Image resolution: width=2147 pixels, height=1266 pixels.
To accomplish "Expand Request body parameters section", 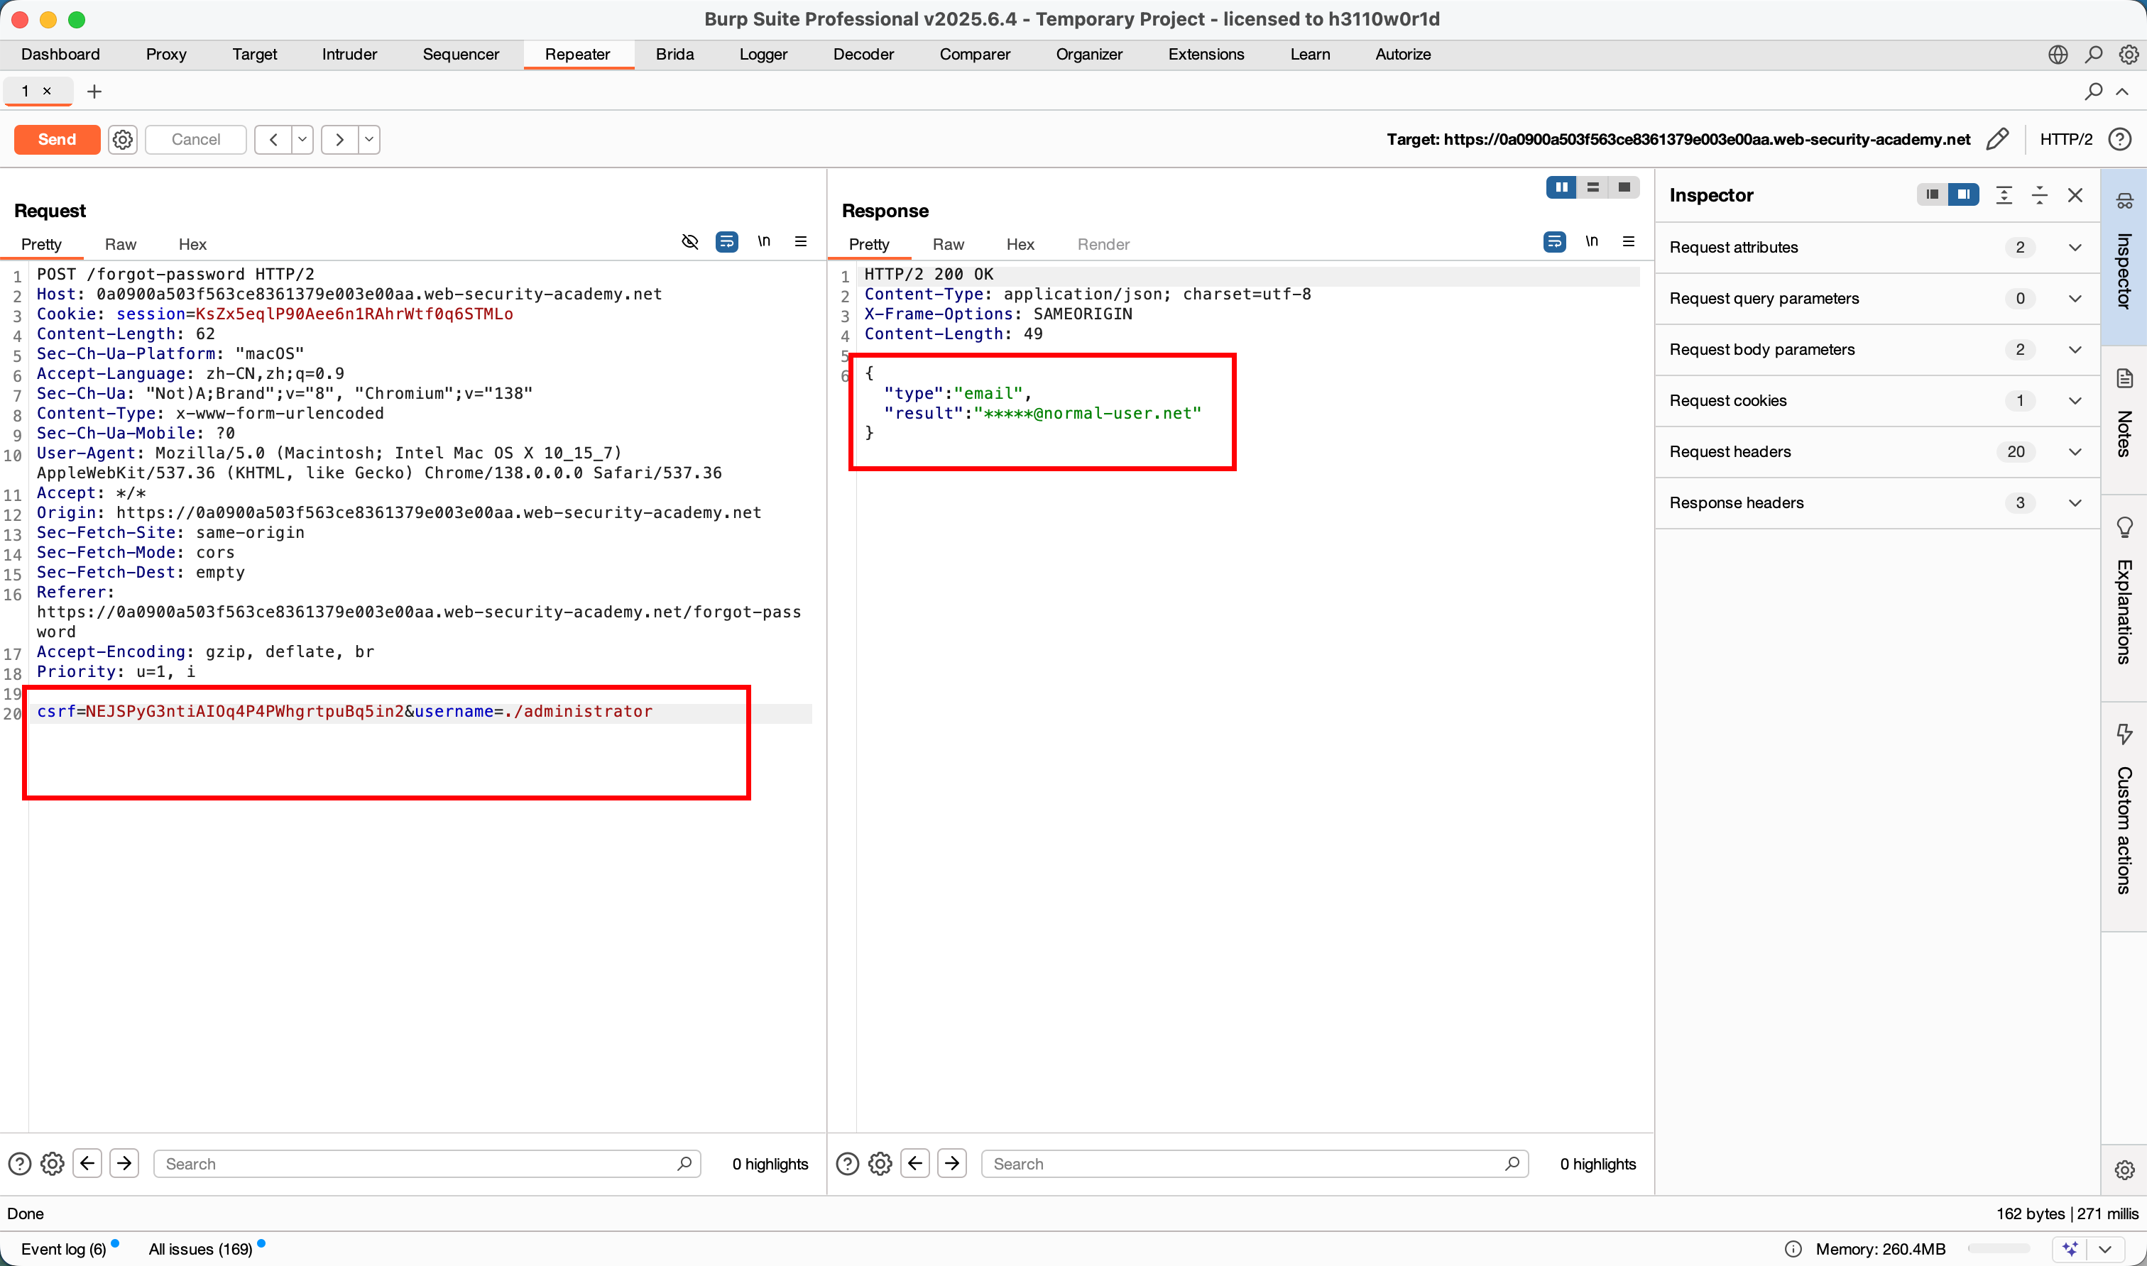I will [x=2075, y=350].
